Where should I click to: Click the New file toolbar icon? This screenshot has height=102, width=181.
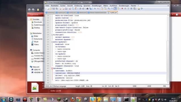[48, 9]
